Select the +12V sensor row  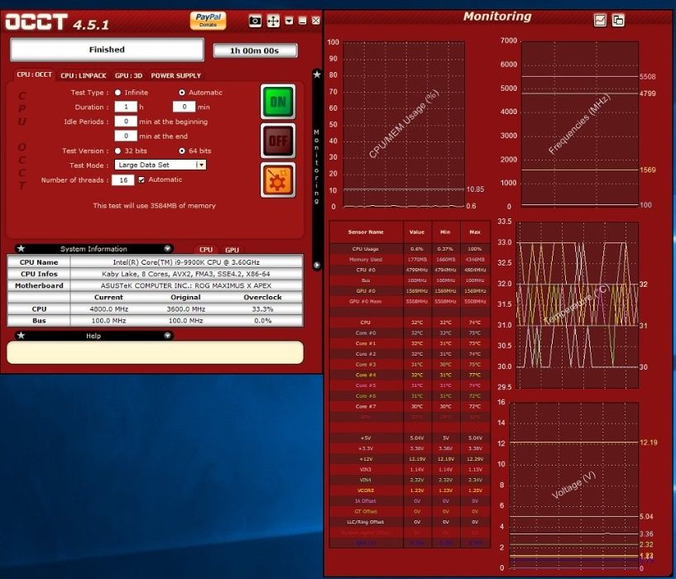click(x=410, y=459)
